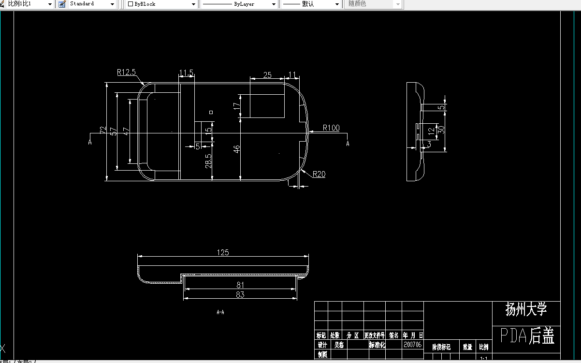
Task: Select the R20 radius dimension
Action: point(319,174)
